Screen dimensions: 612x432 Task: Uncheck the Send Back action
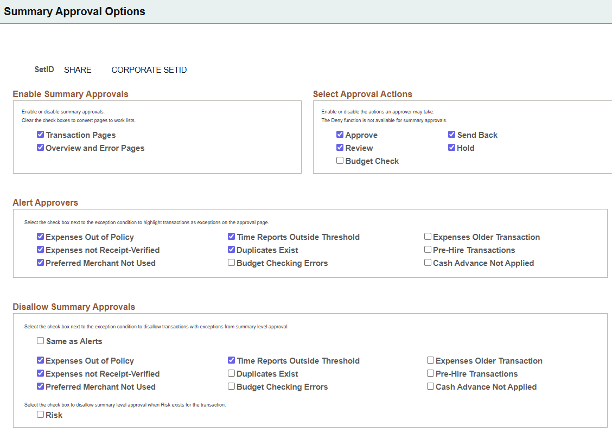pos(451,135)
